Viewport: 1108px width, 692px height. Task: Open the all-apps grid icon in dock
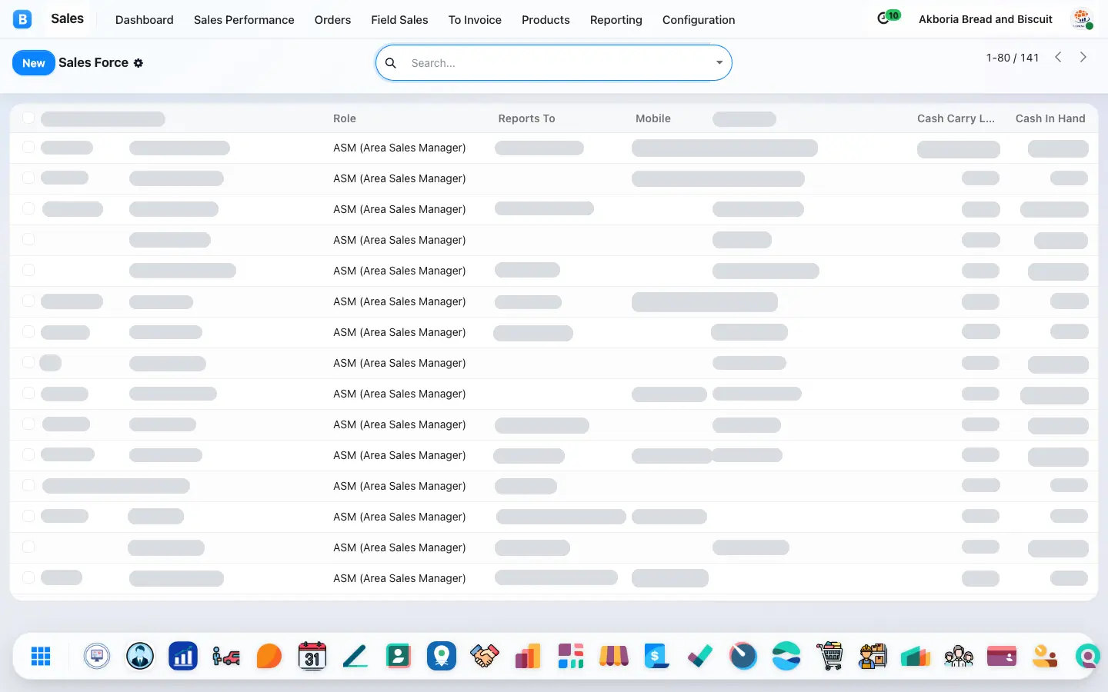pyautogui.click(x=41, y=656)
